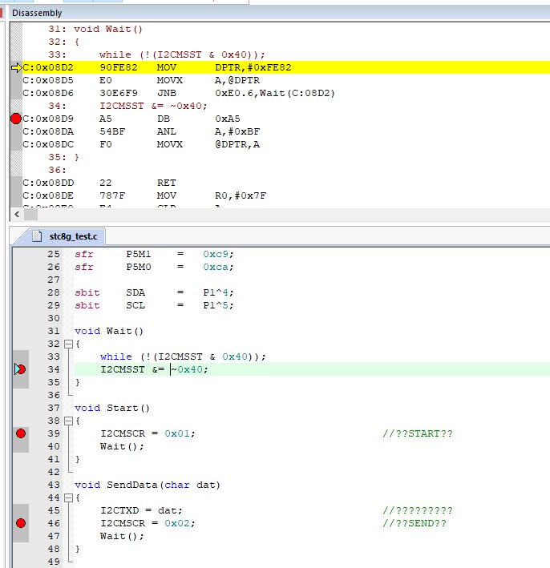The height and width of the screenshot is (568, 550).
Task: Click source line 28 sbit SDA
Action: tap(154, 292)
